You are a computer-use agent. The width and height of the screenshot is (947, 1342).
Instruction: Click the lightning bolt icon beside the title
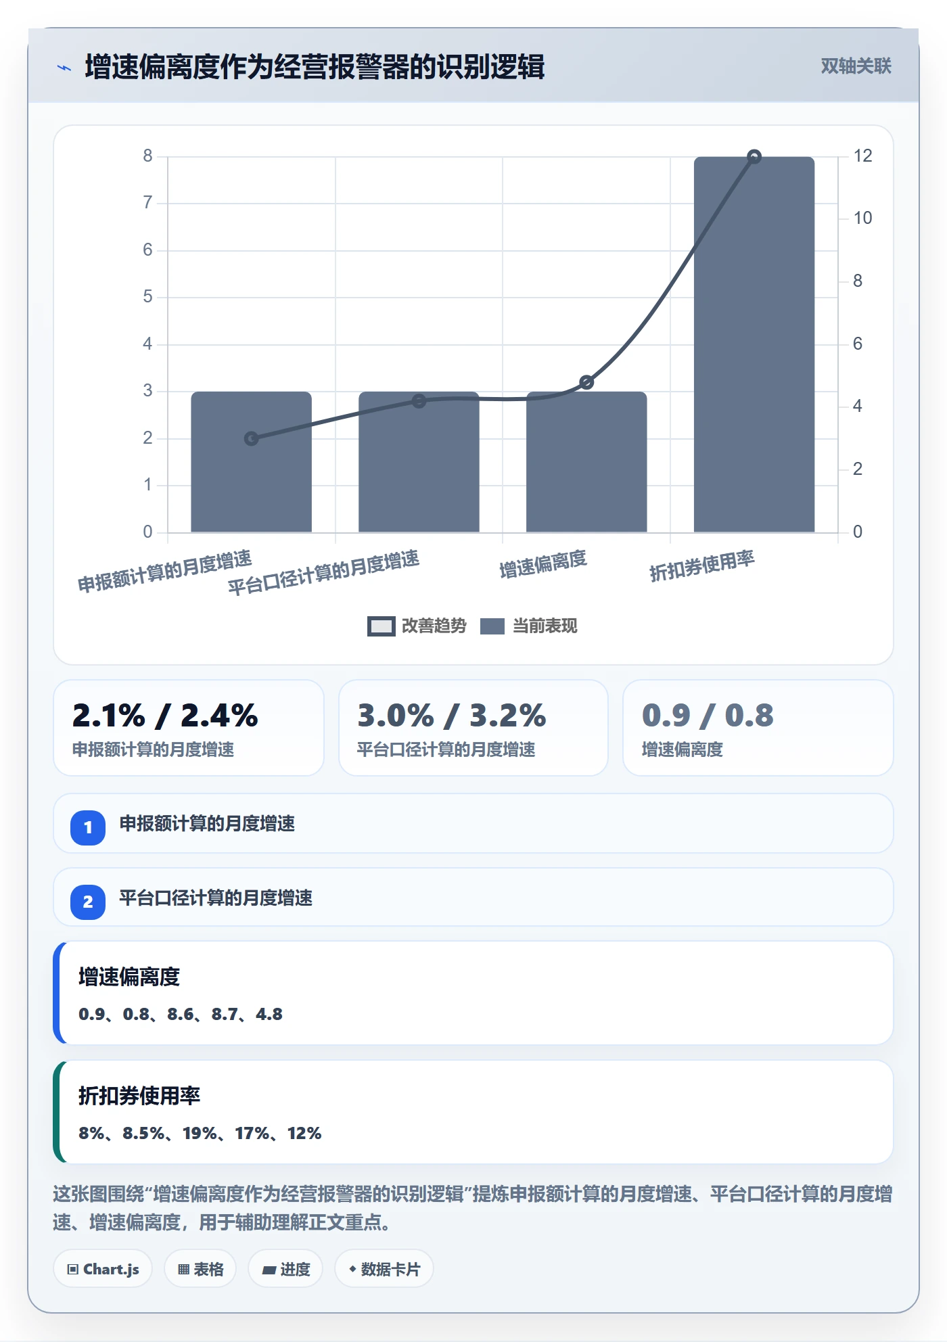click(64, 68)
